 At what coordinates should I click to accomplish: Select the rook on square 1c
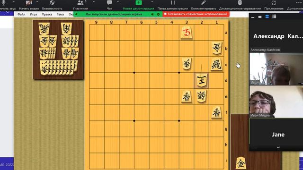[x=216, y=64]
